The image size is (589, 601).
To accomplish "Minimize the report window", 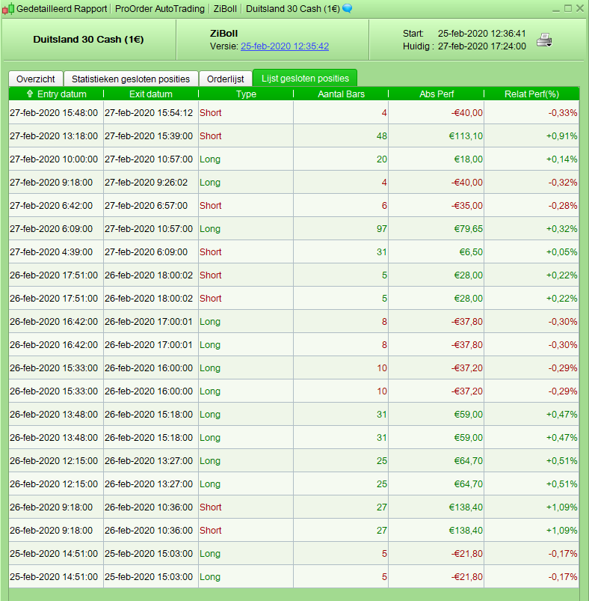I will pyautogui.click(x=556, y=9).
